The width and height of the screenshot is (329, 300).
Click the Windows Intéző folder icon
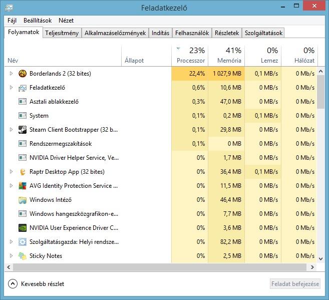click(x=23, y=200)
